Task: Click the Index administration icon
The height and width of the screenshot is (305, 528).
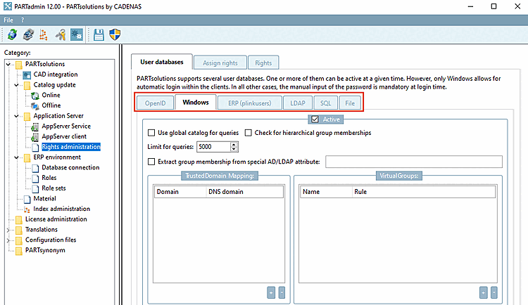Action: point(27,209)
